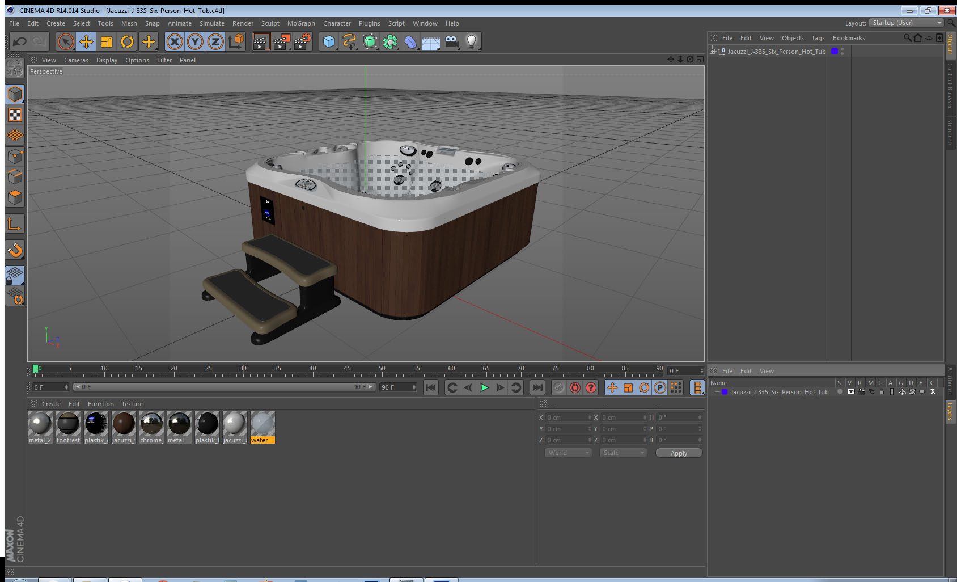Activate the Move tool

pos(86,41)
